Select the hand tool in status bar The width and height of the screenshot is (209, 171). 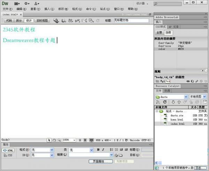[54, 140]
